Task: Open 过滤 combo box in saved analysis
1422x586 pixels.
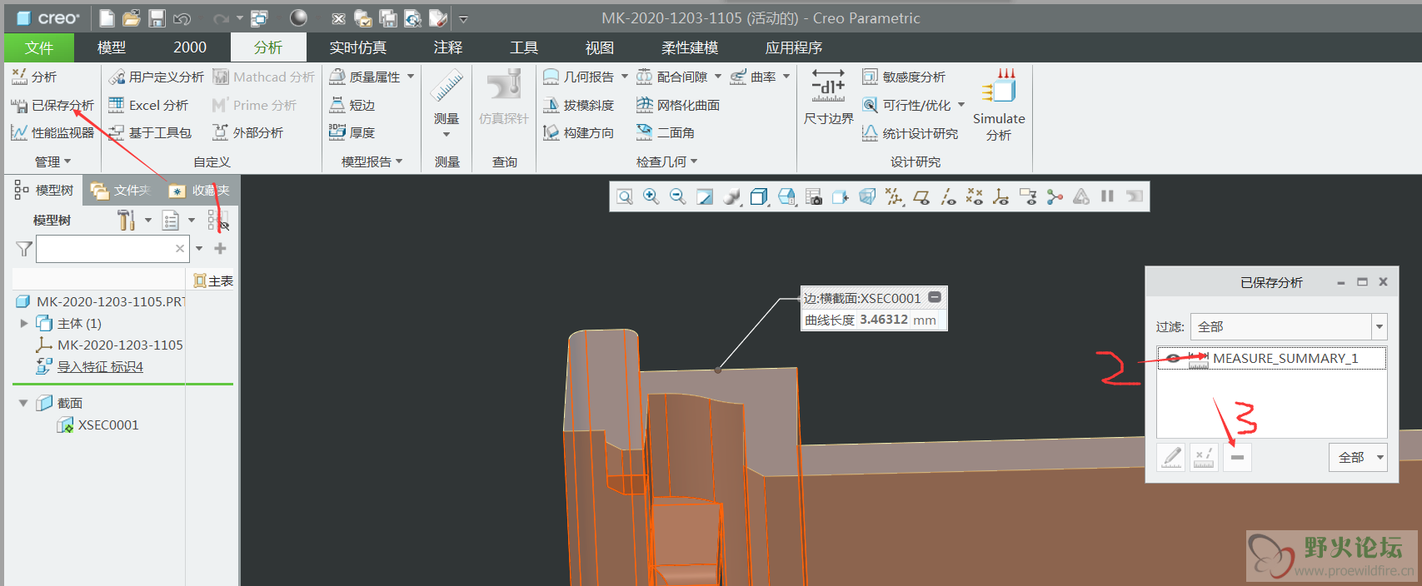Action: [1289, 326]
